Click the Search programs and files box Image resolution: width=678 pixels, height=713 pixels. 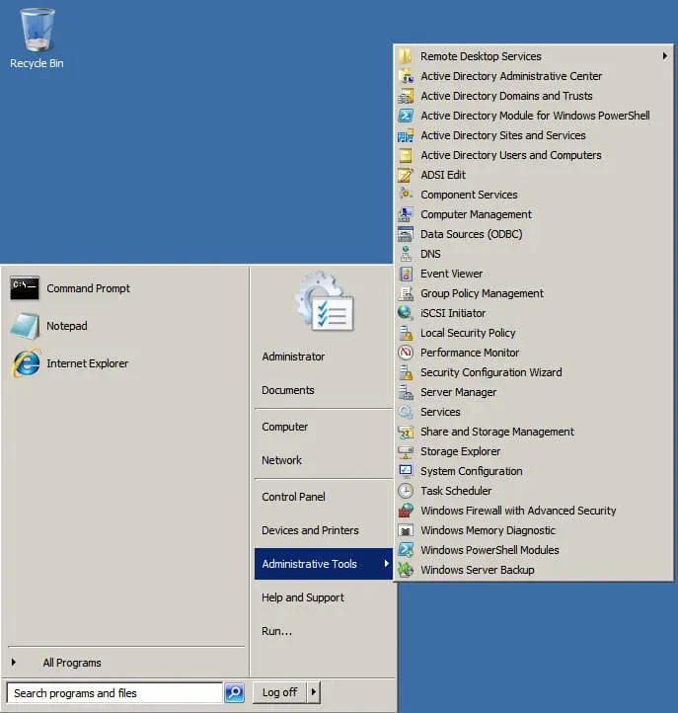tap(114, 692)
